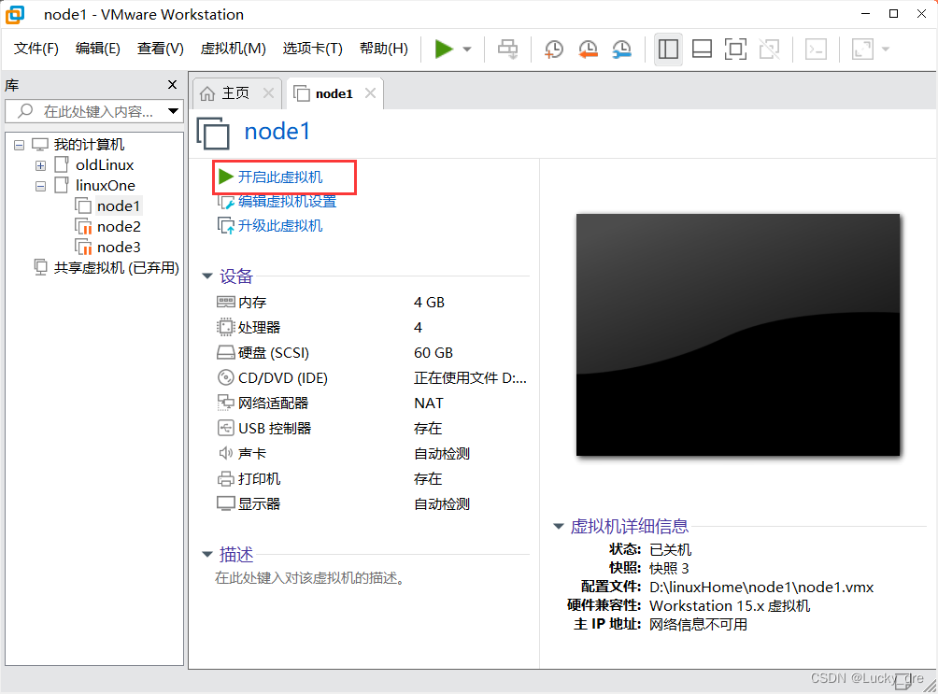This screenshot has height=694, width=938.
Task: Click the console view toolbar icon
Action: 816,50
